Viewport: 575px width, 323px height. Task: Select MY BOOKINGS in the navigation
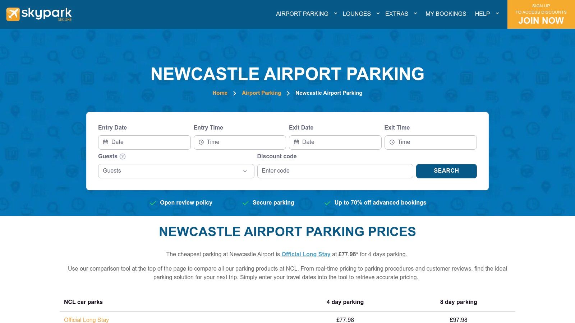446,14
